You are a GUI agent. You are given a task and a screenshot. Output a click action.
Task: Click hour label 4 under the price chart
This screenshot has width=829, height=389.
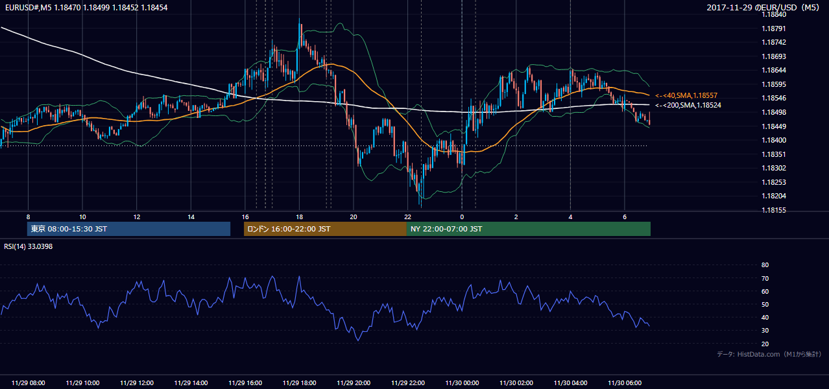click(570, 217)
